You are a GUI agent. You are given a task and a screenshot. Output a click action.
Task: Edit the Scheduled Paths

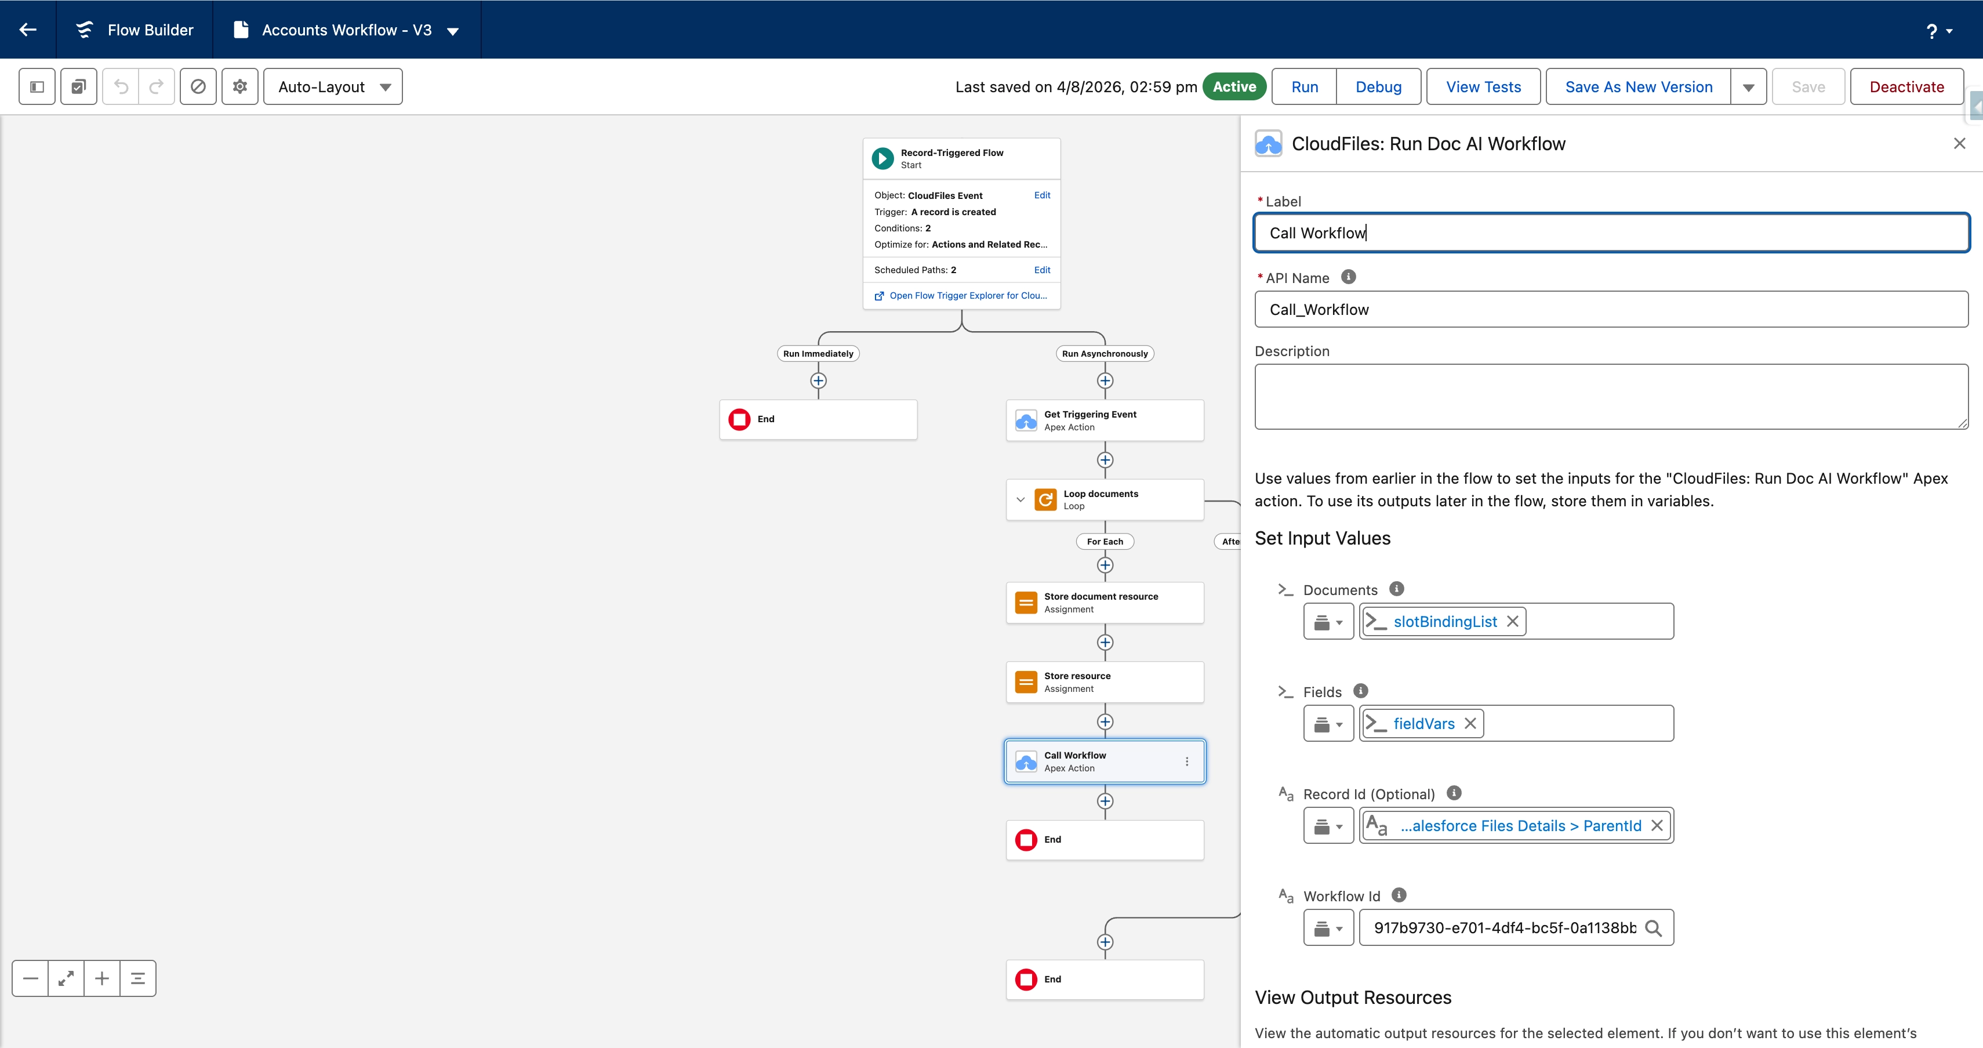1041,270
